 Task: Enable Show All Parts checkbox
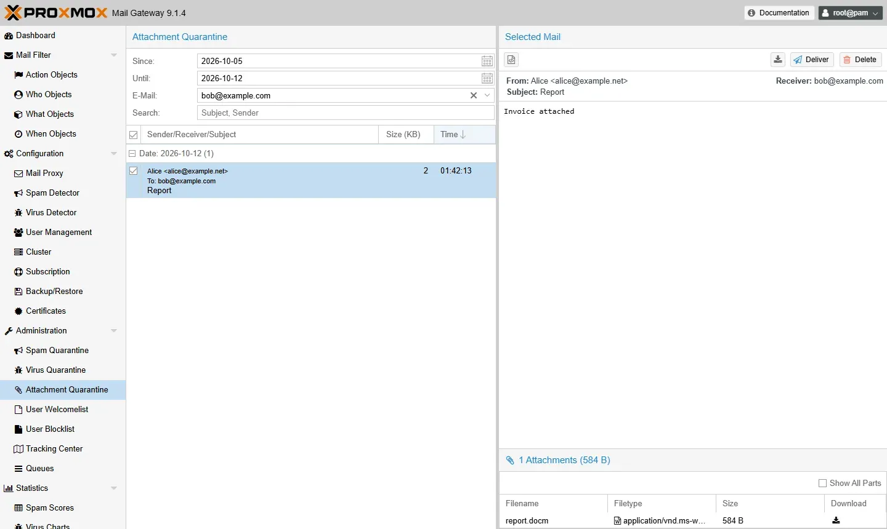822,483
